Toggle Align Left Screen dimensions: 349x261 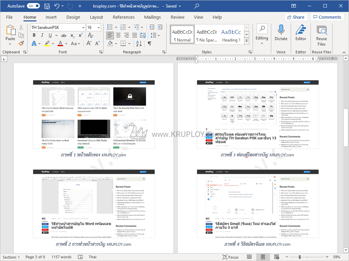(110, 35)
